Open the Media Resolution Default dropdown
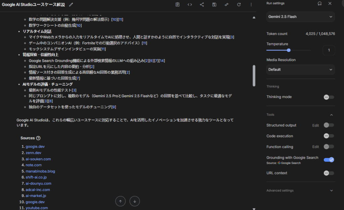The image size is (344, 210). (x=301, y=70)
